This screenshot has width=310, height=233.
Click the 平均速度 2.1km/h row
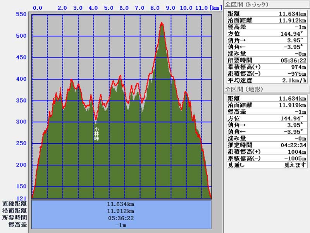267,80
